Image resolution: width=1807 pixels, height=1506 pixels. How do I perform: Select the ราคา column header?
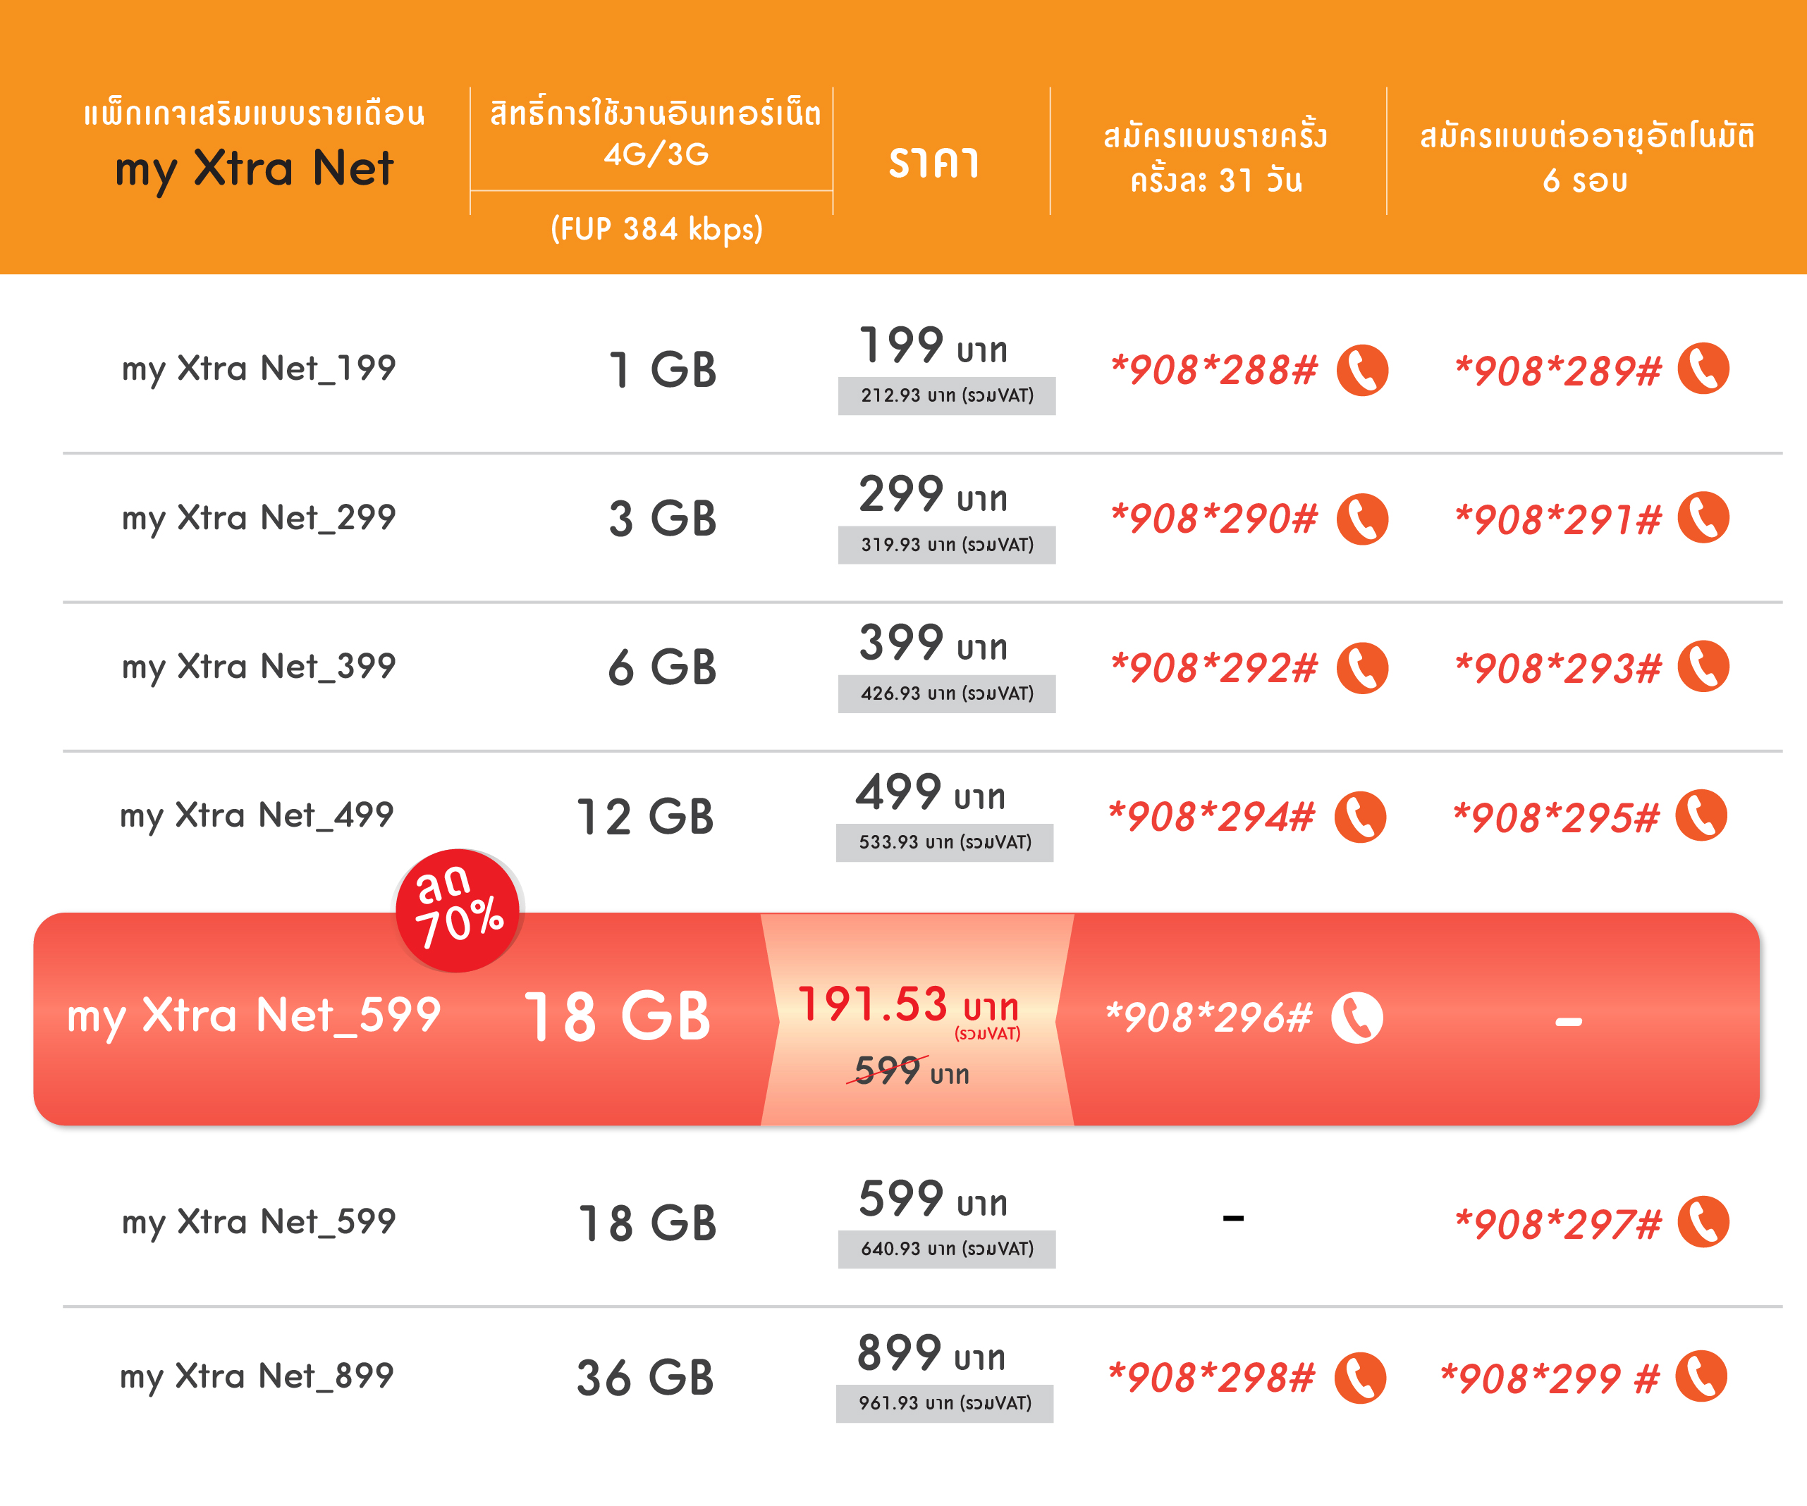(934, 161)
